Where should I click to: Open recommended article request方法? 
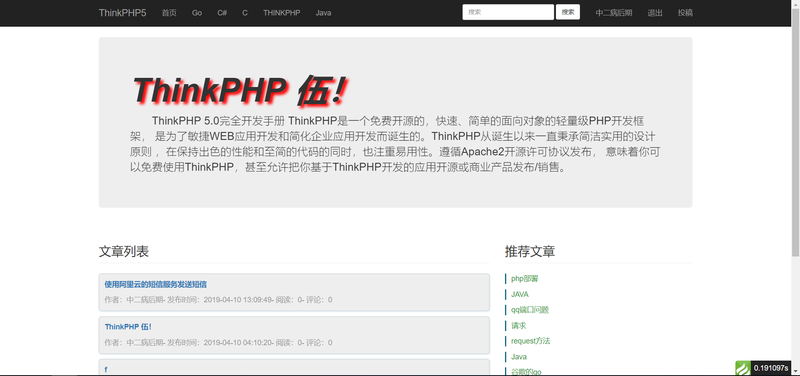pos(530,341)
